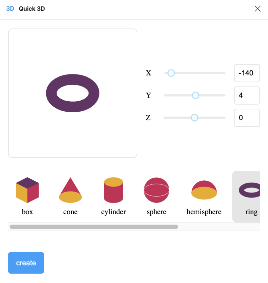This screenshot has width=268, height=283.
Task: Focus the Y value input field
Action: pyautogui.click(x=247, y=96)
